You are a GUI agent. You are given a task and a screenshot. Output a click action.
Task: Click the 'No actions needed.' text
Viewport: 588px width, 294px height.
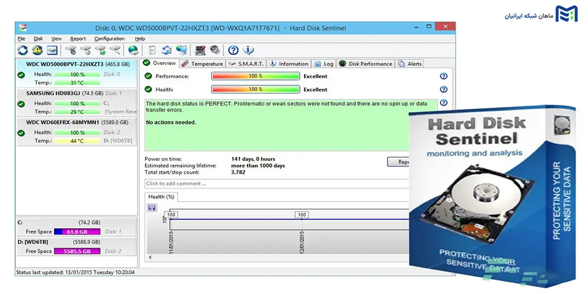[x=171, y=123]
